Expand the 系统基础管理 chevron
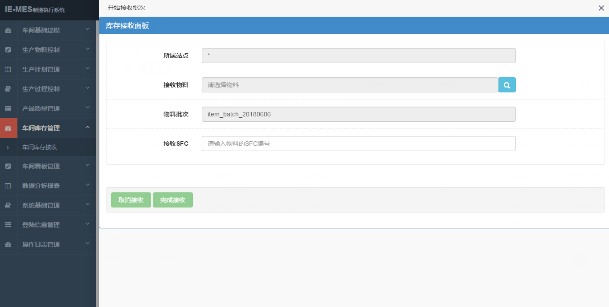 click(87, 205)
